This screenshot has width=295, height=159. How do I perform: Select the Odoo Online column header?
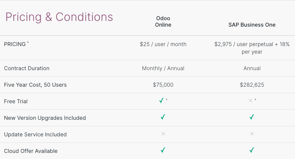163,22
